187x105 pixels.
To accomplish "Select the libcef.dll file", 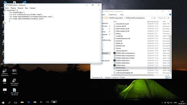I will (x=119, y=41).
